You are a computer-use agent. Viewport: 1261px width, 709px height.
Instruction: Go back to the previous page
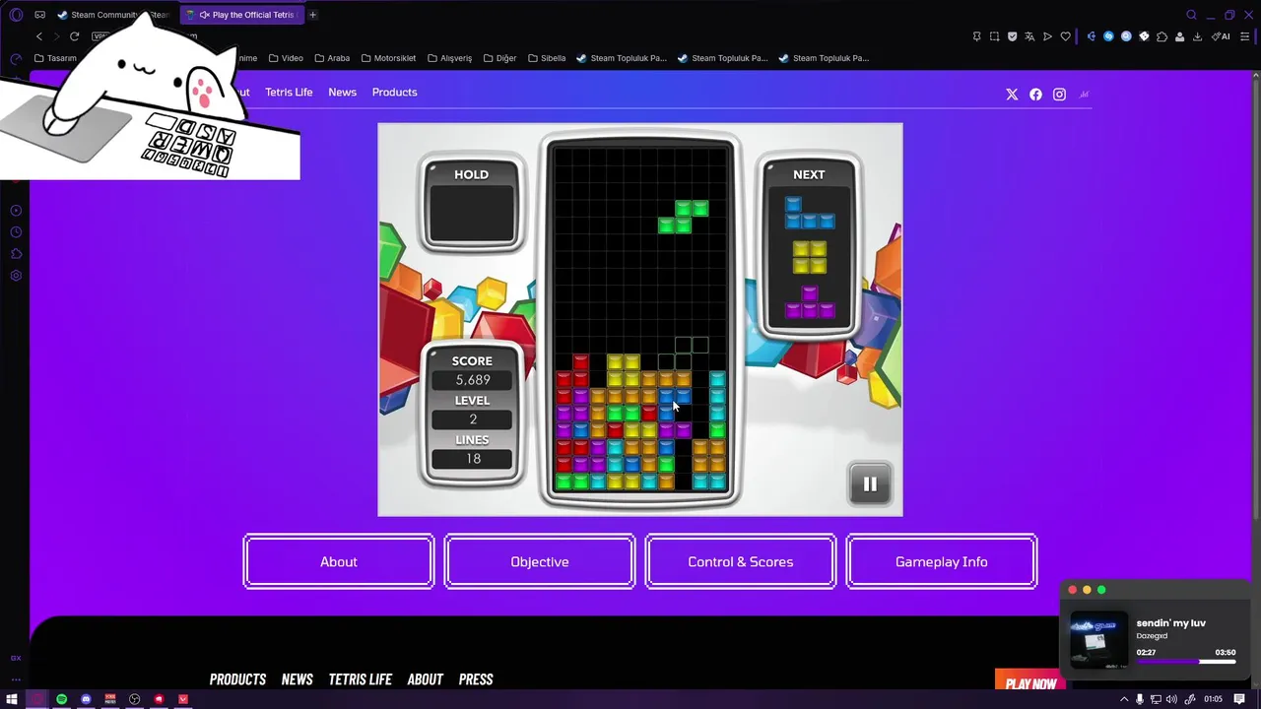(x=39, y=36)
